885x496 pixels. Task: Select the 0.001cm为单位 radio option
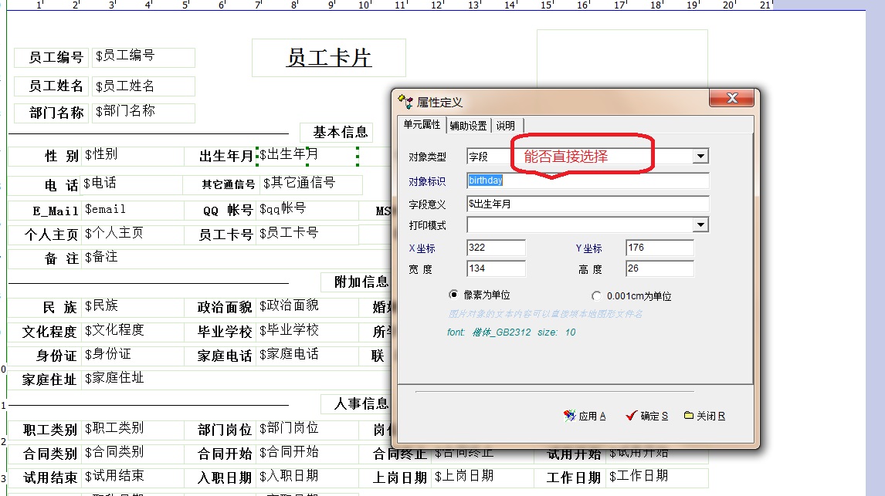596,296
